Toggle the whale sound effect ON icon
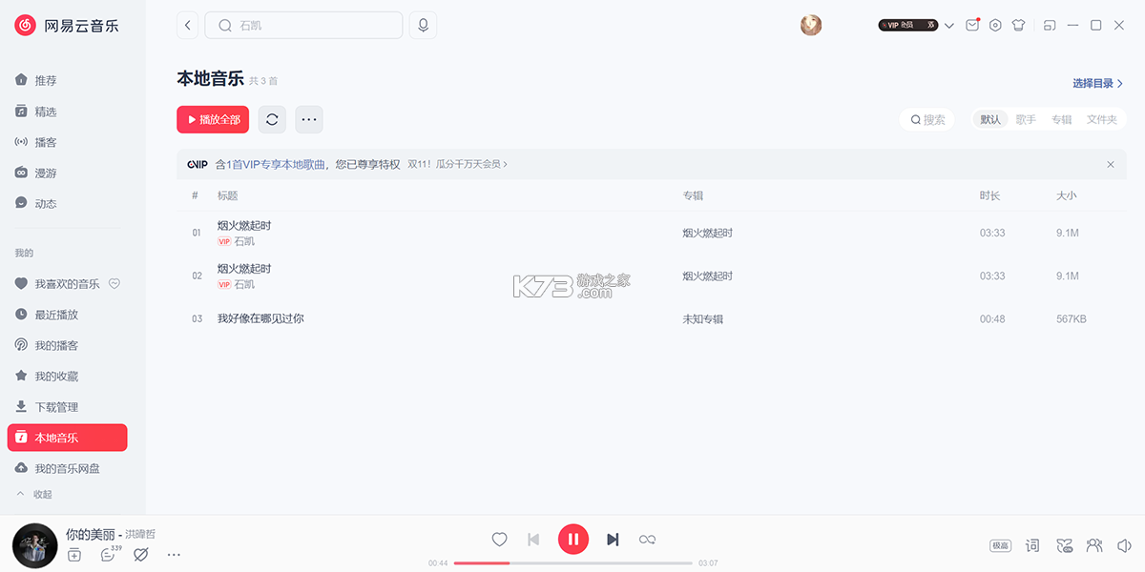 (x=1064, y=545)
